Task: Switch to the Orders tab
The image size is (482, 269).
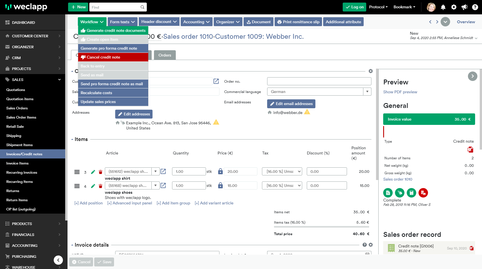Action: pyautogui.click(x=165, y=55)
